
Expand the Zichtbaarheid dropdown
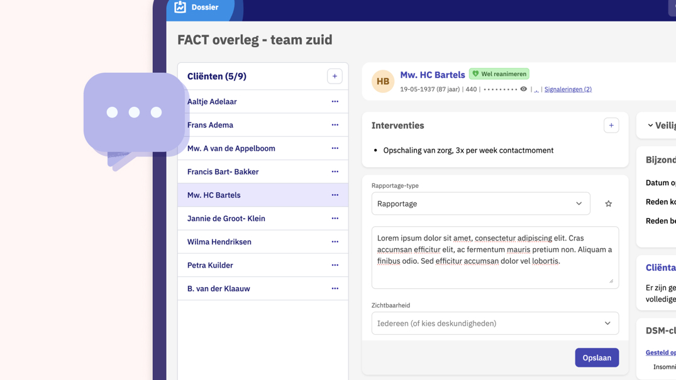pos(494,323)
